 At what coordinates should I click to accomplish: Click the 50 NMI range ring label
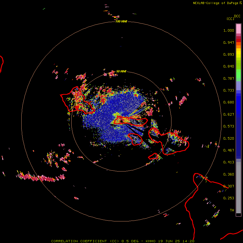[x=121, y=71]
